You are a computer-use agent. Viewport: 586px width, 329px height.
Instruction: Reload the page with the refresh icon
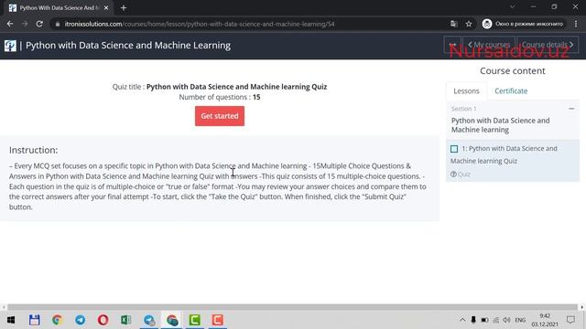point(39,24)
